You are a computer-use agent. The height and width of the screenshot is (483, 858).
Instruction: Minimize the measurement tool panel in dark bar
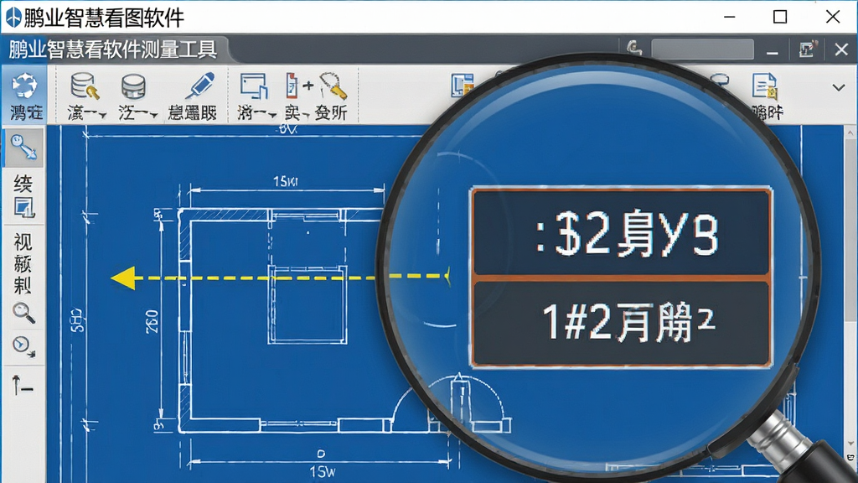tap(772, 53)
